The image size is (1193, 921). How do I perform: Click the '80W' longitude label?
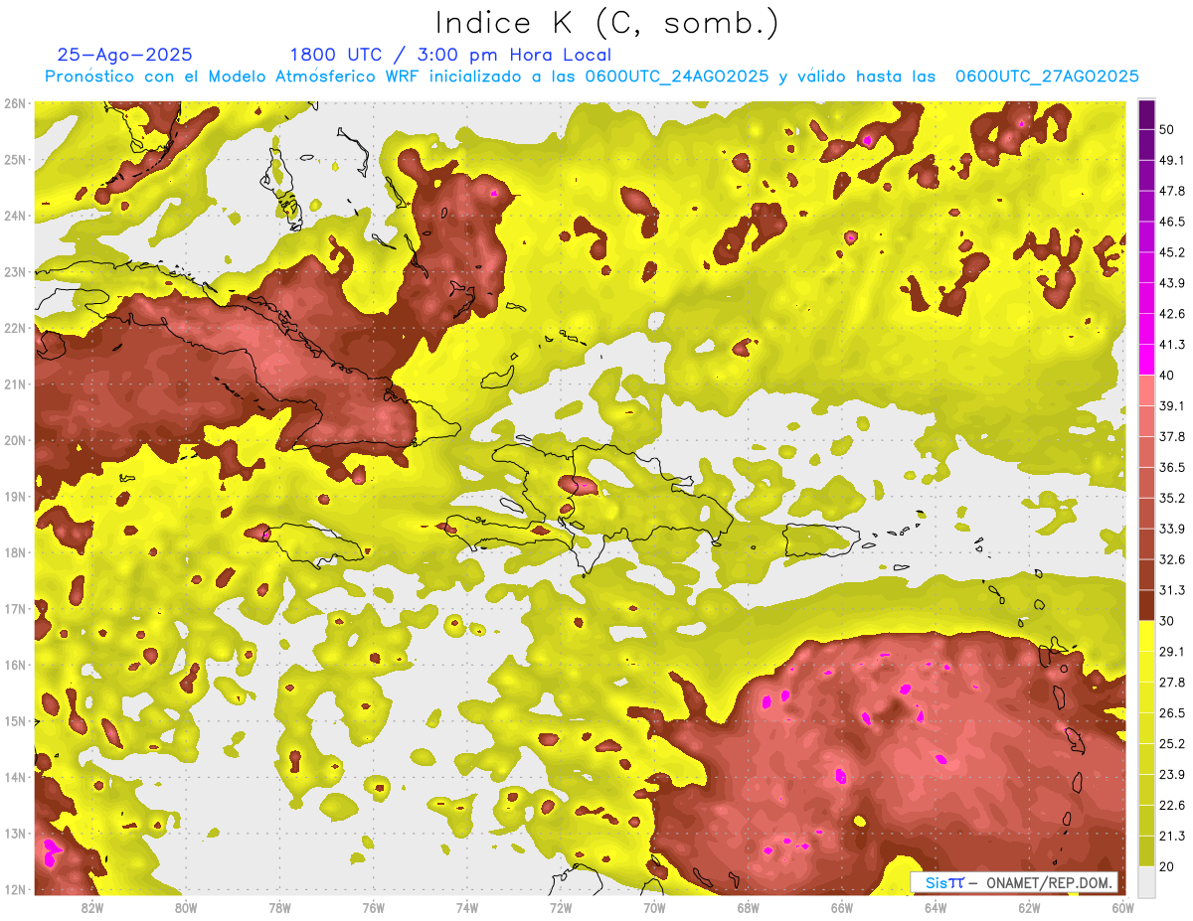(186, 907)
